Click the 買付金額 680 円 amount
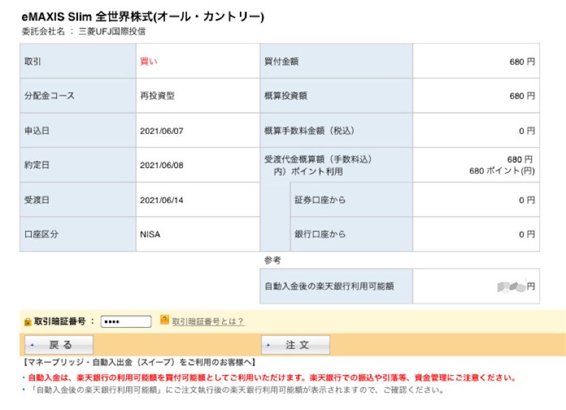This screenshot has height=410, width=566. (522, 62)
